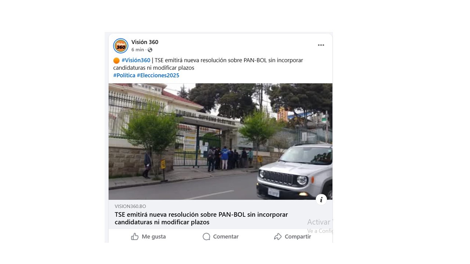Click the Me gusta thumbs-up icon
Screen dimensions: 470x264
pos(135,236)
